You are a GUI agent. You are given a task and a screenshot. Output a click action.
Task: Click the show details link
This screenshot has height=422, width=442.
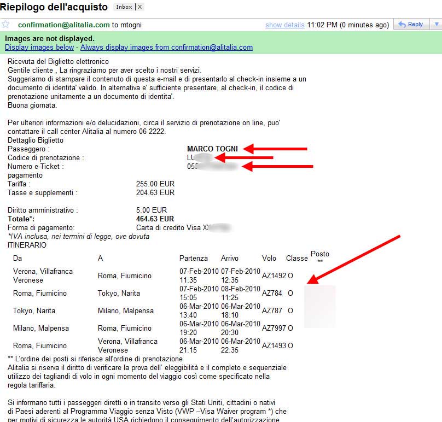[284, 25]
